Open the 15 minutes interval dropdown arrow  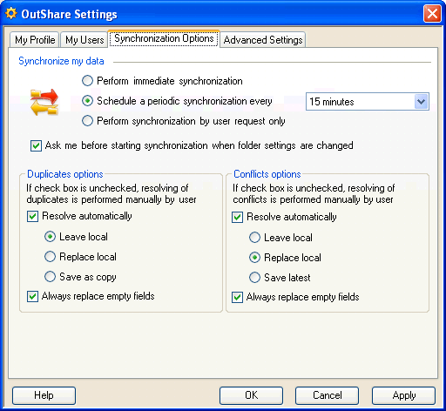point(421,102)
